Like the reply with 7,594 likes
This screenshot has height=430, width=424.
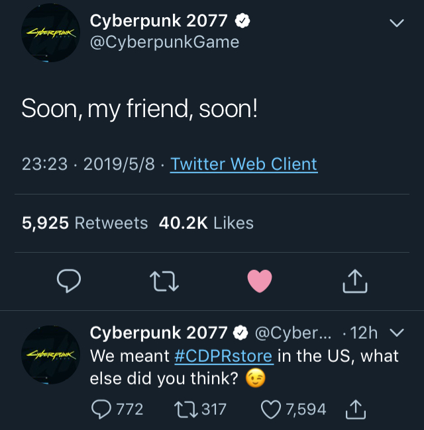pyautogui.click(x=272, y=410)
